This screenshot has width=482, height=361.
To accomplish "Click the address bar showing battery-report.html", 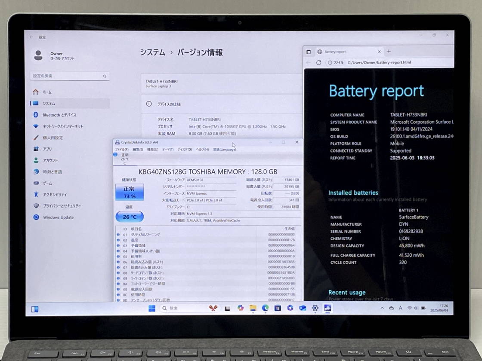I will click(x=390, y=62).
